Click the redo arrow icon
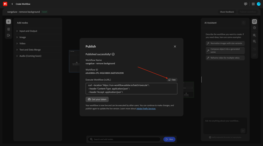This screenshot has height=146, width=263. [x=255, y=55]
